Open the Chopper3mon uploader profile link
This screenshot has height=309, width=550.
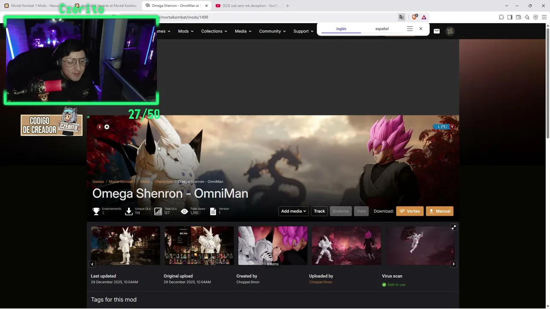click(321, 282)
